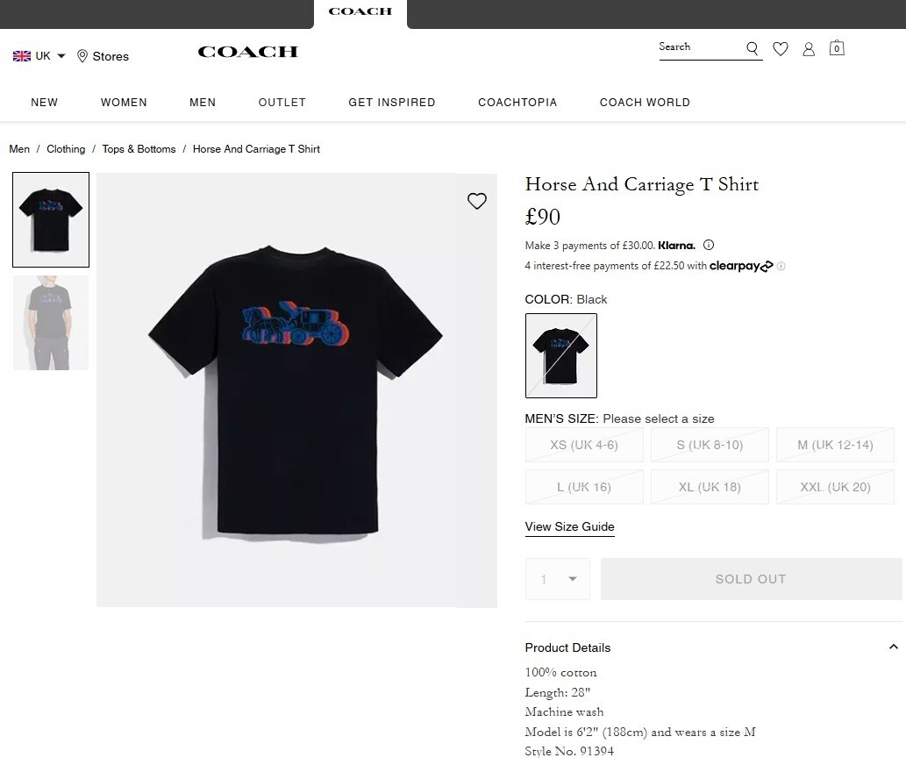
Task: Open the quantity selector dropdown
Action: pyautogui.click(x=557, y=579)
